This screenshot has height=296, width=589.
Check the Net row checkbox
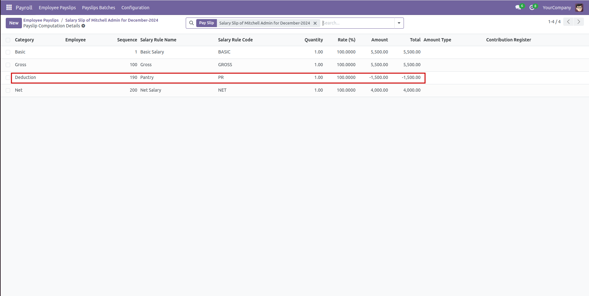(8, 90)
